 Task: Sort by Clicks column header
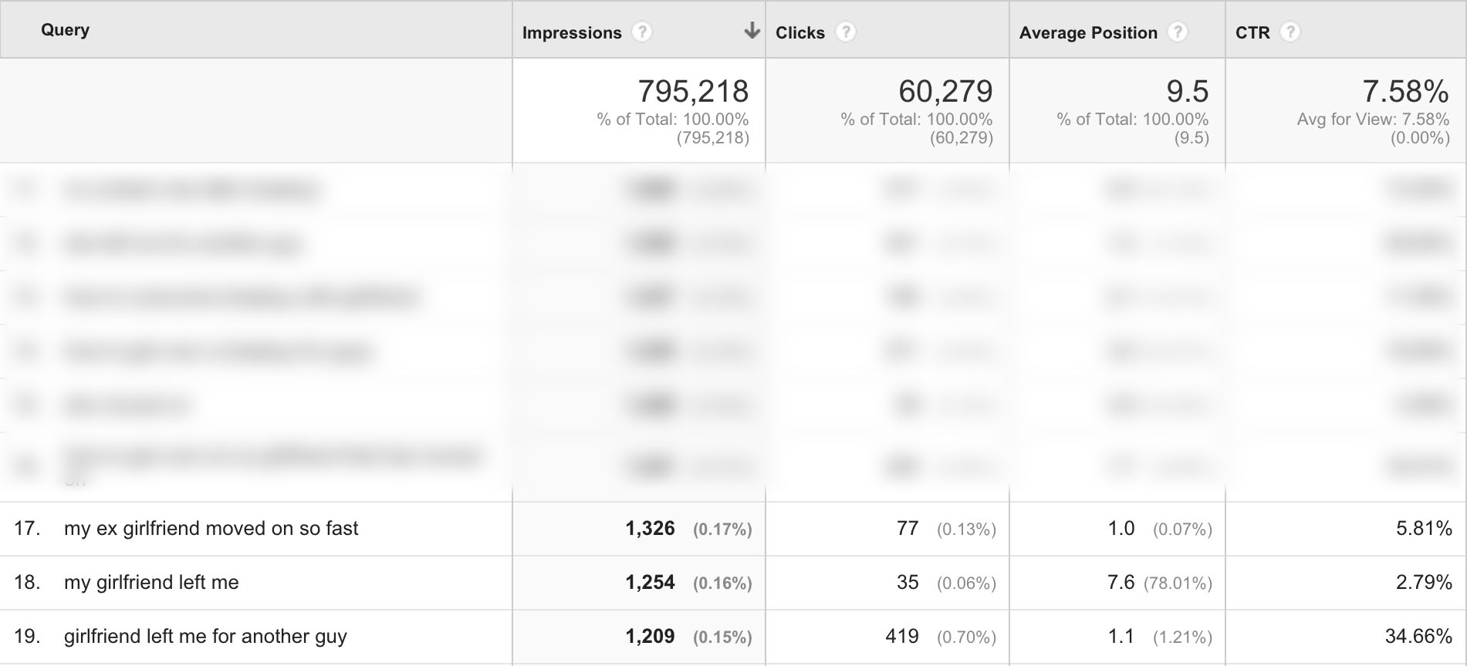tap(800, 32)
